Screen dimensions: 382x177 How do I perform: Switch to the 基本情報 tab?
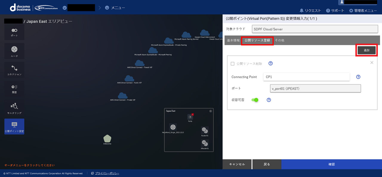tap(233, 40)
